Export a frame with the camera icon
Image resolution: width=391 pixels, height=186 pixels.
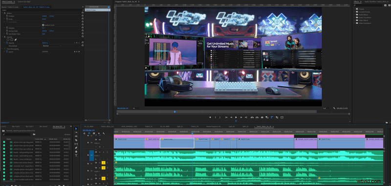(x=262, y=117)
